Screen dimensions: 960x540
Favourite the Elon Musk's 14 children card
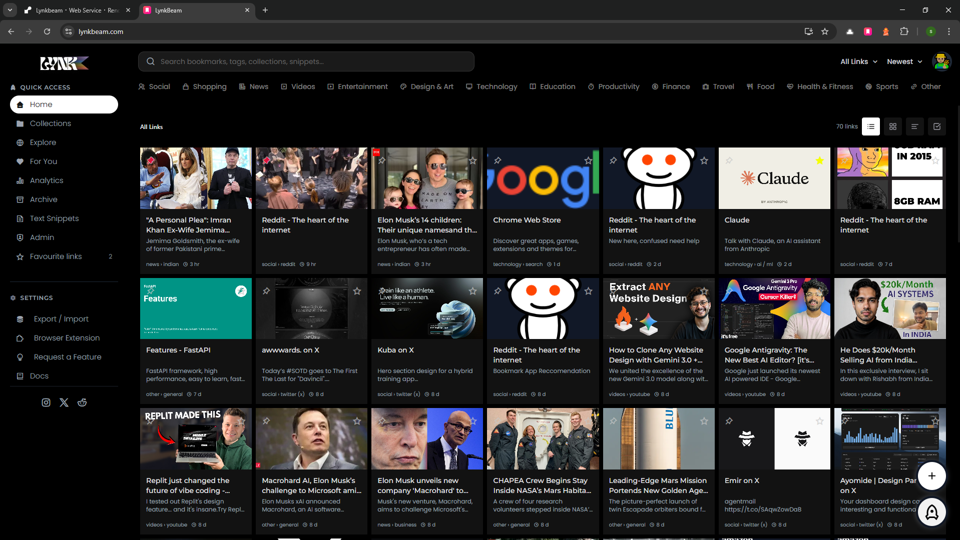click(472, 160)
